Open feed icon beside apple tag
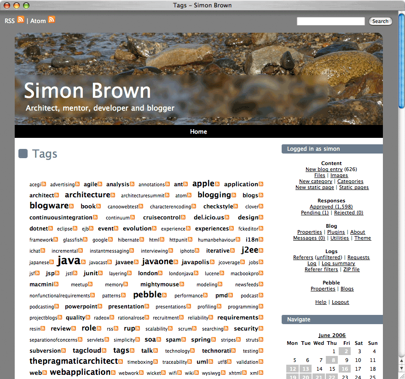Screen dimensions: 405x379 pos(217,184)
